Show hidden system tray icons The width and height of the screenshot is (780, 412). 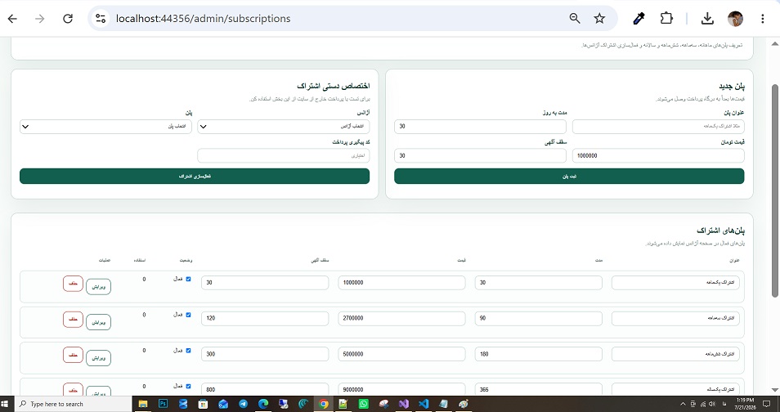coord(683,404)
